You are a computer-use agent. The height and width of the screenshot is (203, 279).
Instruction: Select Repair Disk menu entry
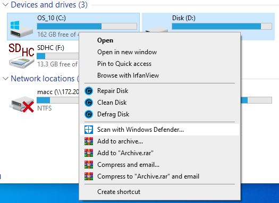(159, 91)
